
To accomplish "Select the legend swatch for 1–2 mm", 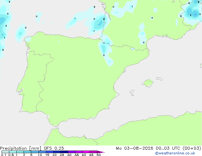I will coord(20,152).
